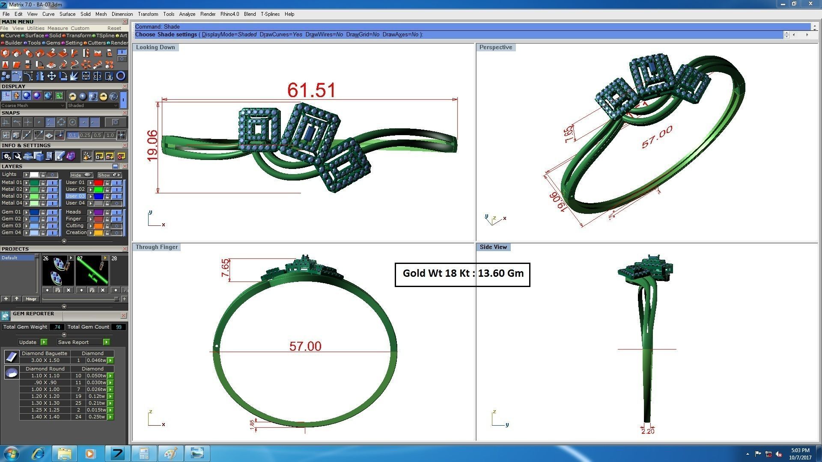This screenshot has width=822, height=462.
Task: Click the purple gem info icon
Action: 70,156
